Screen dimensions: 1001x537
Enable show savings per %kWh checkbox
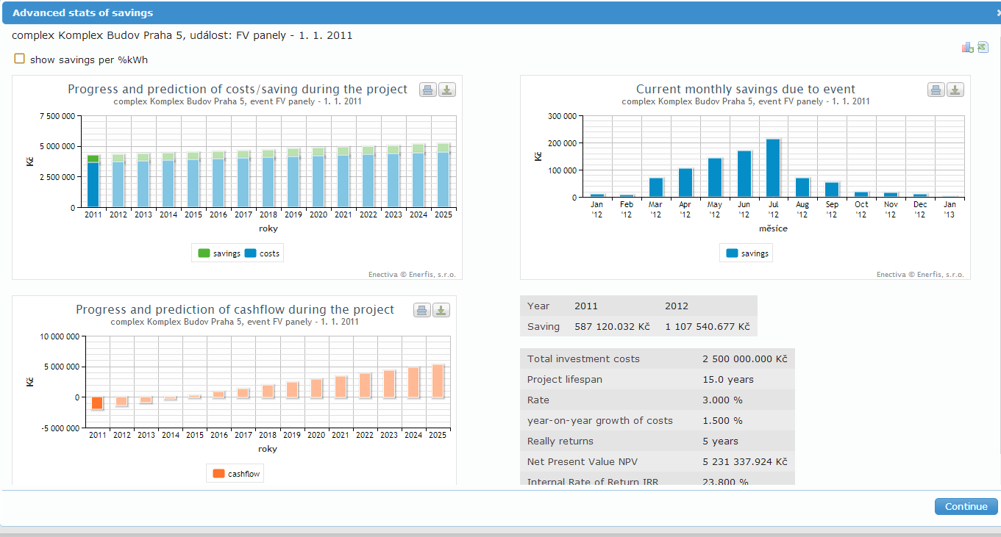20,59
